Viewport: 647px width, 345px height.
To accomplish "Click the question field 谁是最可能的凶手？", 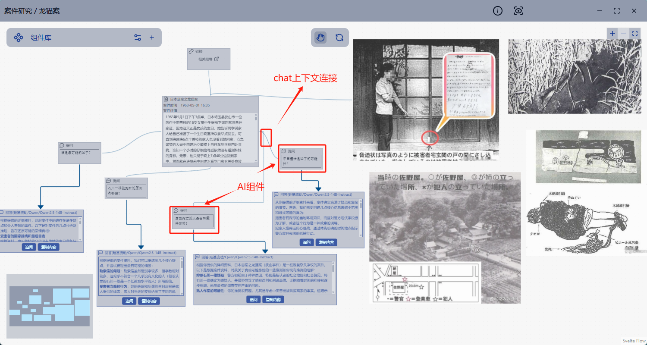I will pyautogui.click(x=79, y=155).
